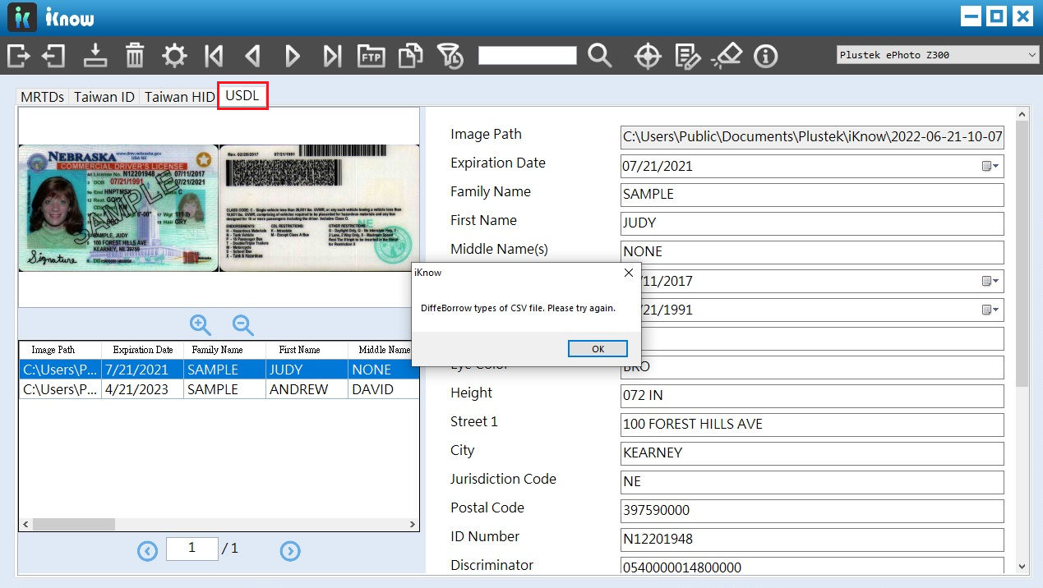This screenshot has height=588, width=1043.
Task: Go to last record toolbar icon
Action: pyautogui.click(x=332, y=56)
